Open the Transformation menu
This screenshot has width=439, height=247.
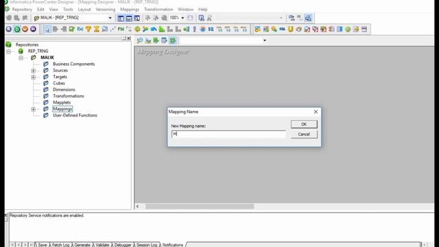[158, 9]
